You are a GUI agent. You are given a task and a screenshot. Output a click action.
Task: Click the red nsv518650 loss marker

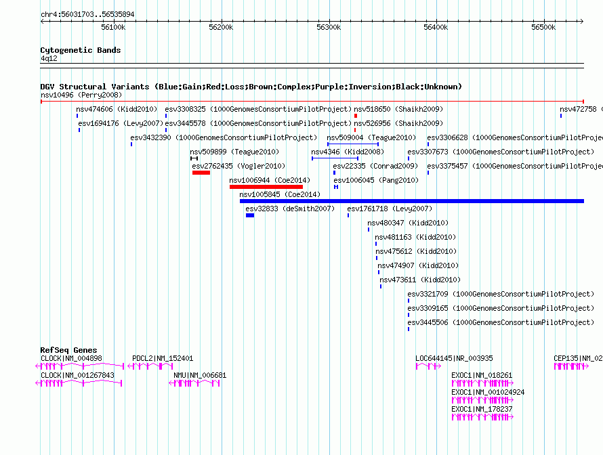[356, 116]
